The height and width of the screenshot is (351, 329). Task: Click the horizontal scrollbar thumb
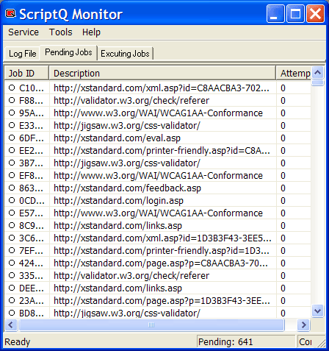pos(151,325)
